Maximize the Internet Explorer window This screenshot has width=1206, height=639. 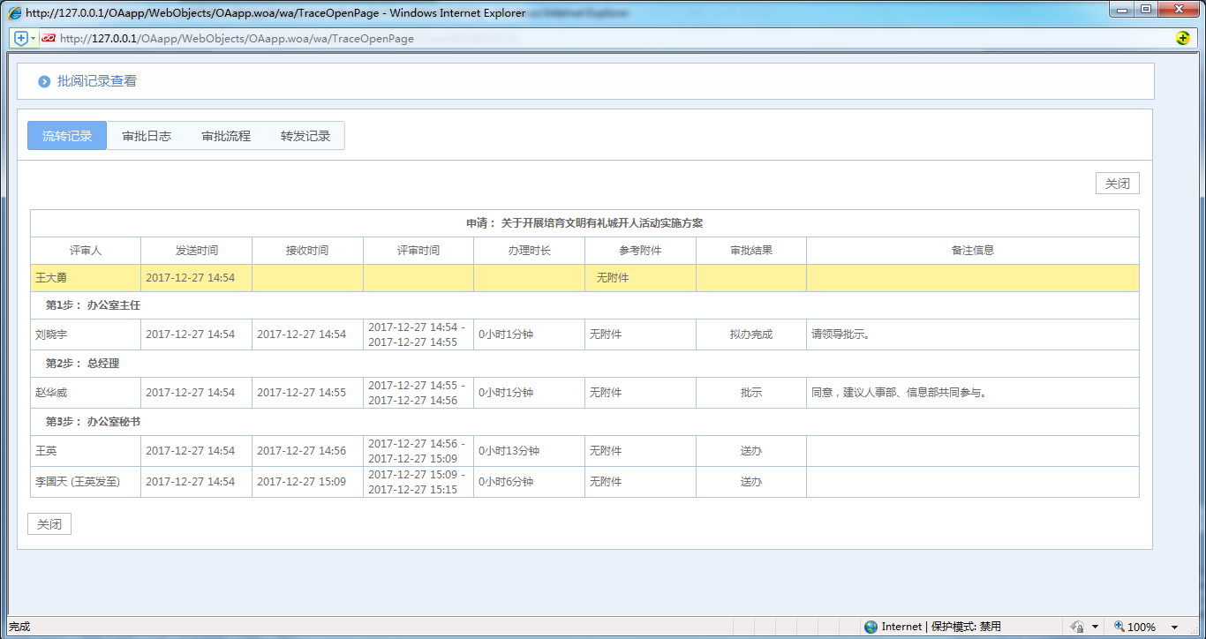(x=1146, y=10)
